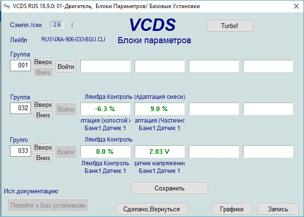The image size is (304, 217).
Task: Click the sample rate value 2.6
Action: [x=57, y=25]
